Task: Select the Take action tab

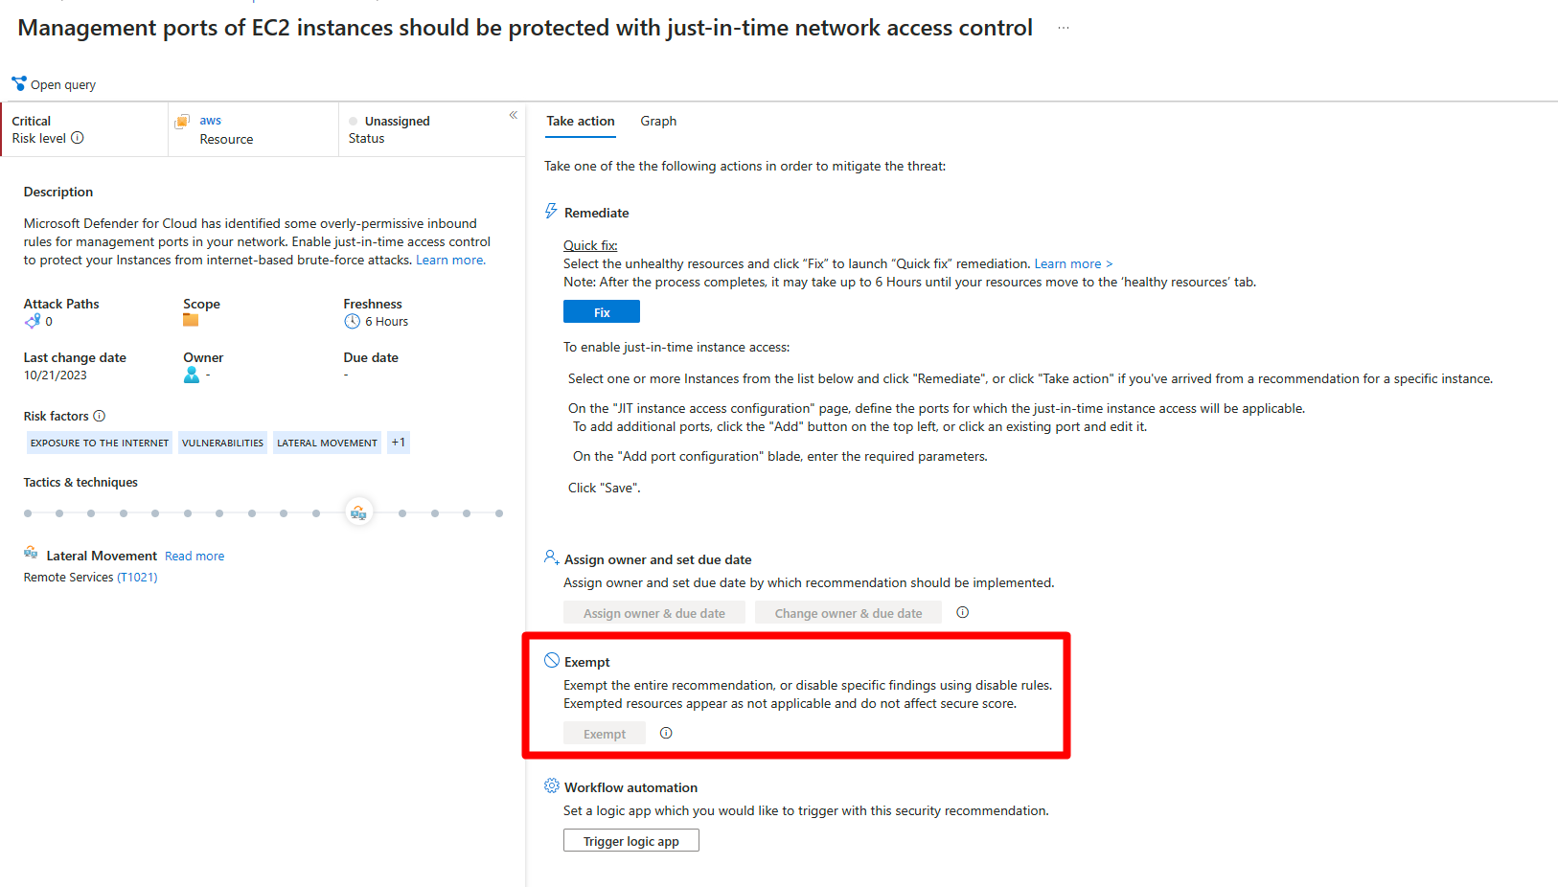Action: (581, 121)
